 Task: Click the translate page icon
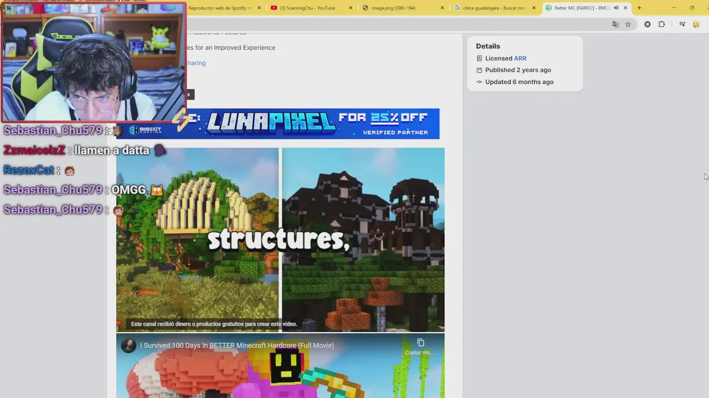615,24
